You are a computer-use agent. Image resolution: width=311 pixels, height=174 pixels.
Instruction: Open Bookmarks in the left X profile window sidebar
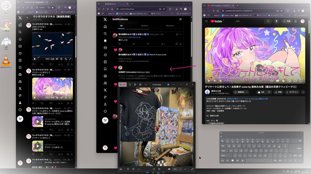[x=20, y=67]
